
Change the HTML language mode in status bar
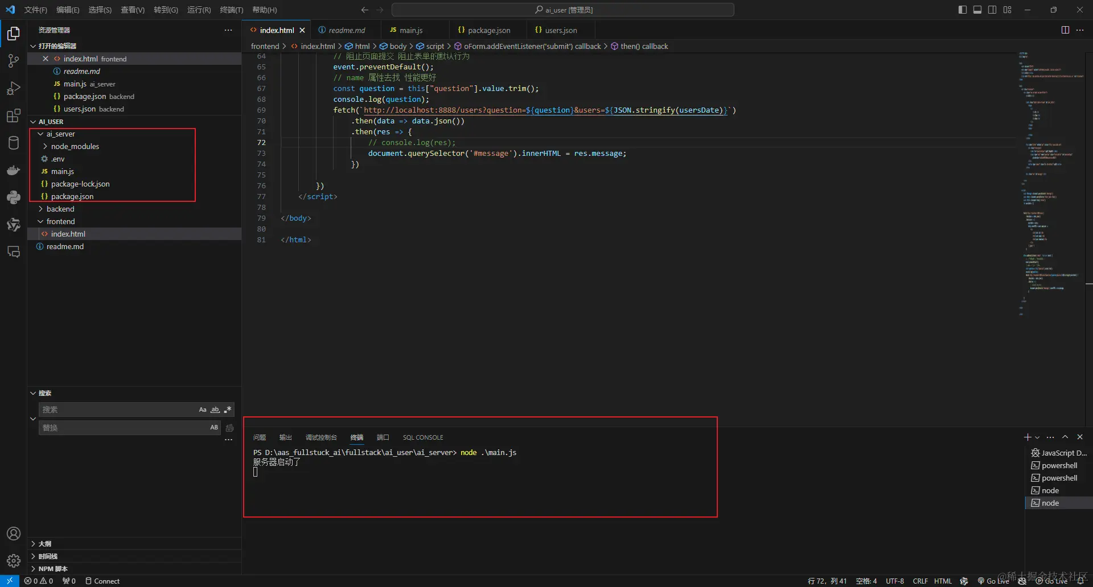pyautogui.click(x=943, y=581)
